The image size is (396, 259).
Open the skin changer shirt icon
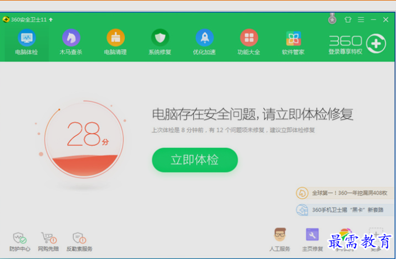pos(348,19)
